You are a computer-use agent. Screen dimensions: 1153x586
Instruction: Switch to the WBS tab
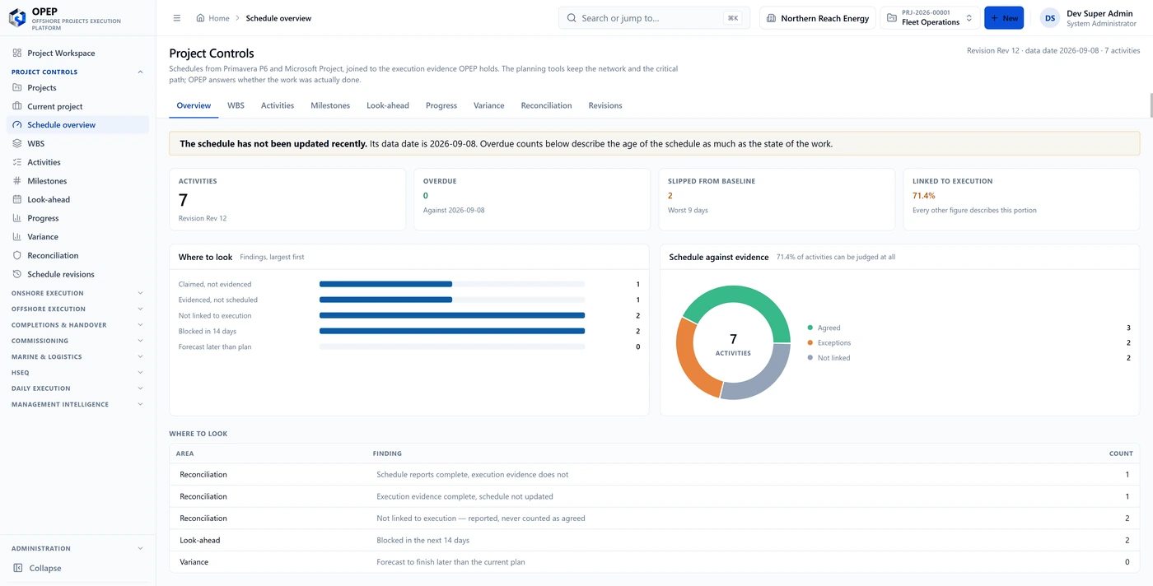click(236, 105)
